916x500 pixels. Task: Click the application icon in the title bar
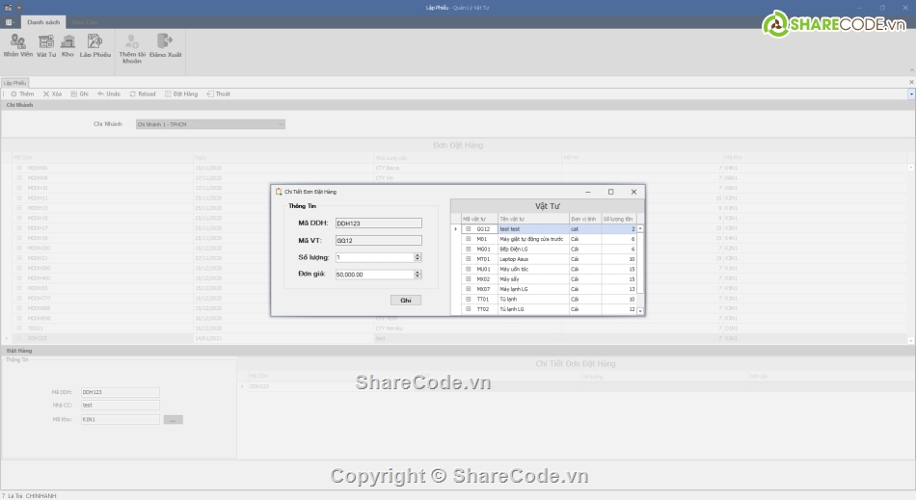pos(8,8)
